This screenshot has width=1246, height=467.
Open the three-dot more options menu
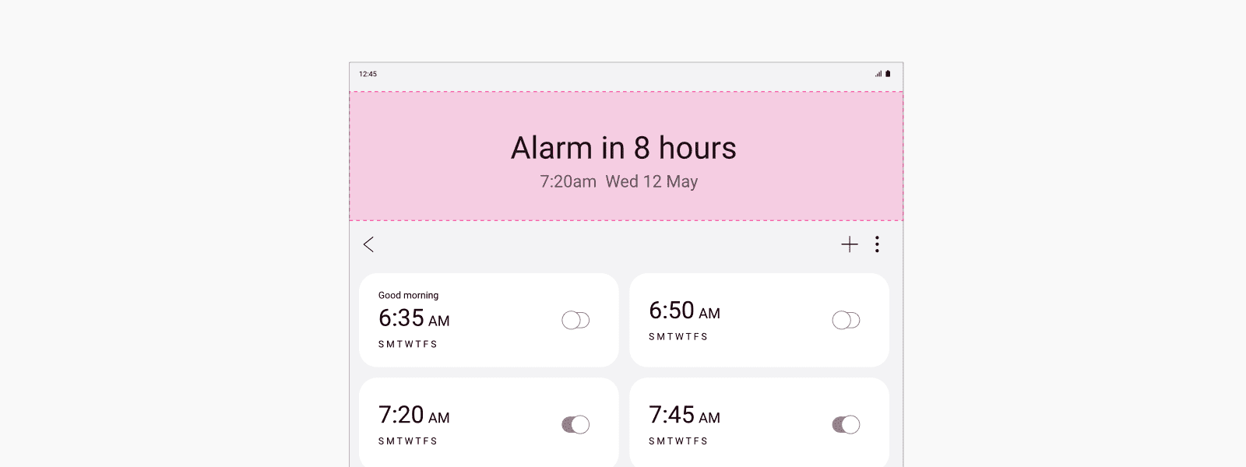pos(877,244)
